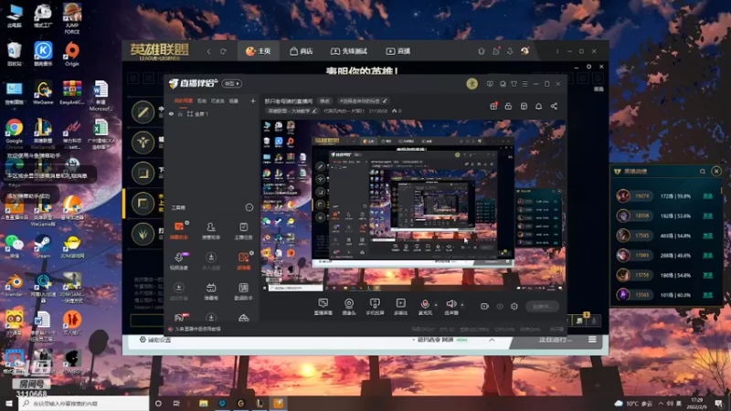731x411 pixels.
Task: Open the League bottom bar hamburger menu
Action: [592, 340]
